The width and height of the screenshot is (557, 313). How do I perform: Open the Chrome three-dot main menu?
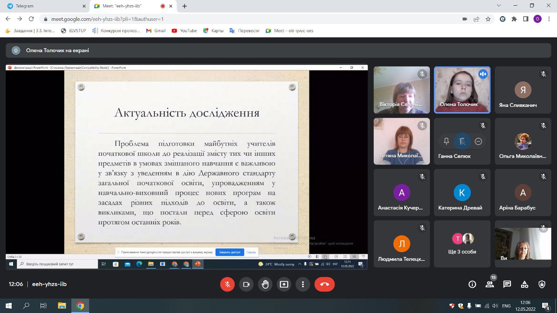click(x=549, y=19)
